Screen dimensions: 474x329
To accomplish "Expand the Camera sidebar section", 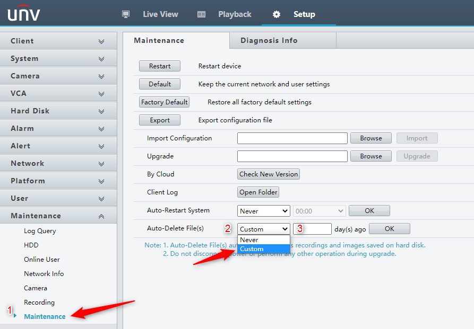I will pyautogui.click(x=58, y=76).
